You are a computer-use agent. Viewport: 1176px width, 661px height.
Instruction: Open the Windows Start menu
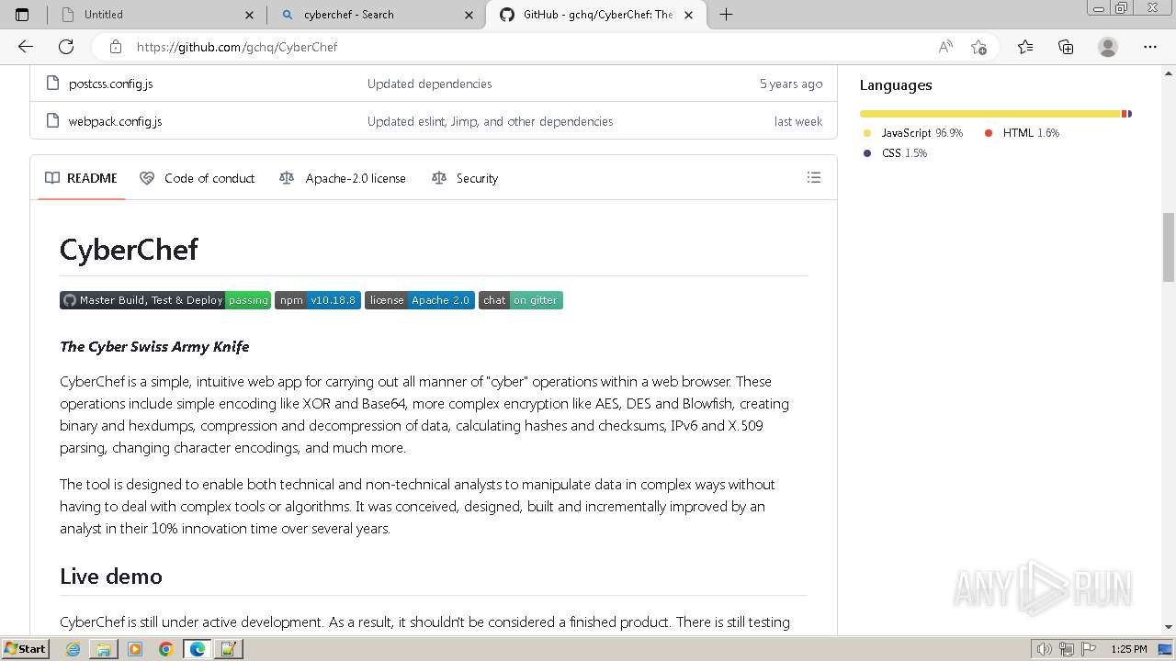coord(25,649)
